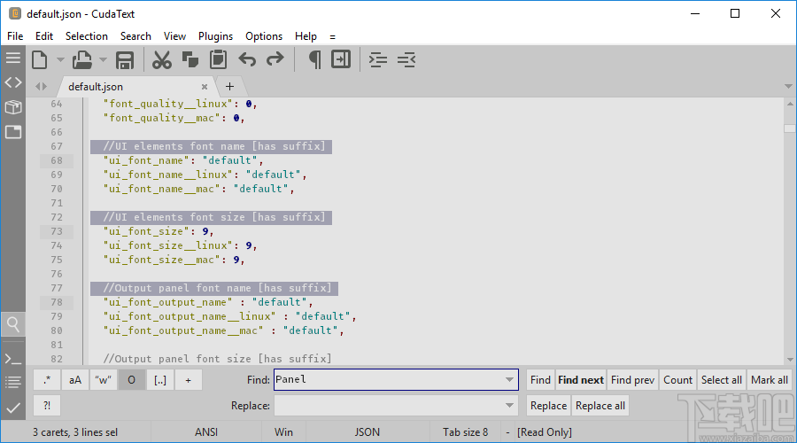Switch to the default.json tab
Viewport: 797px width, 443px height.
pos(96,87)
